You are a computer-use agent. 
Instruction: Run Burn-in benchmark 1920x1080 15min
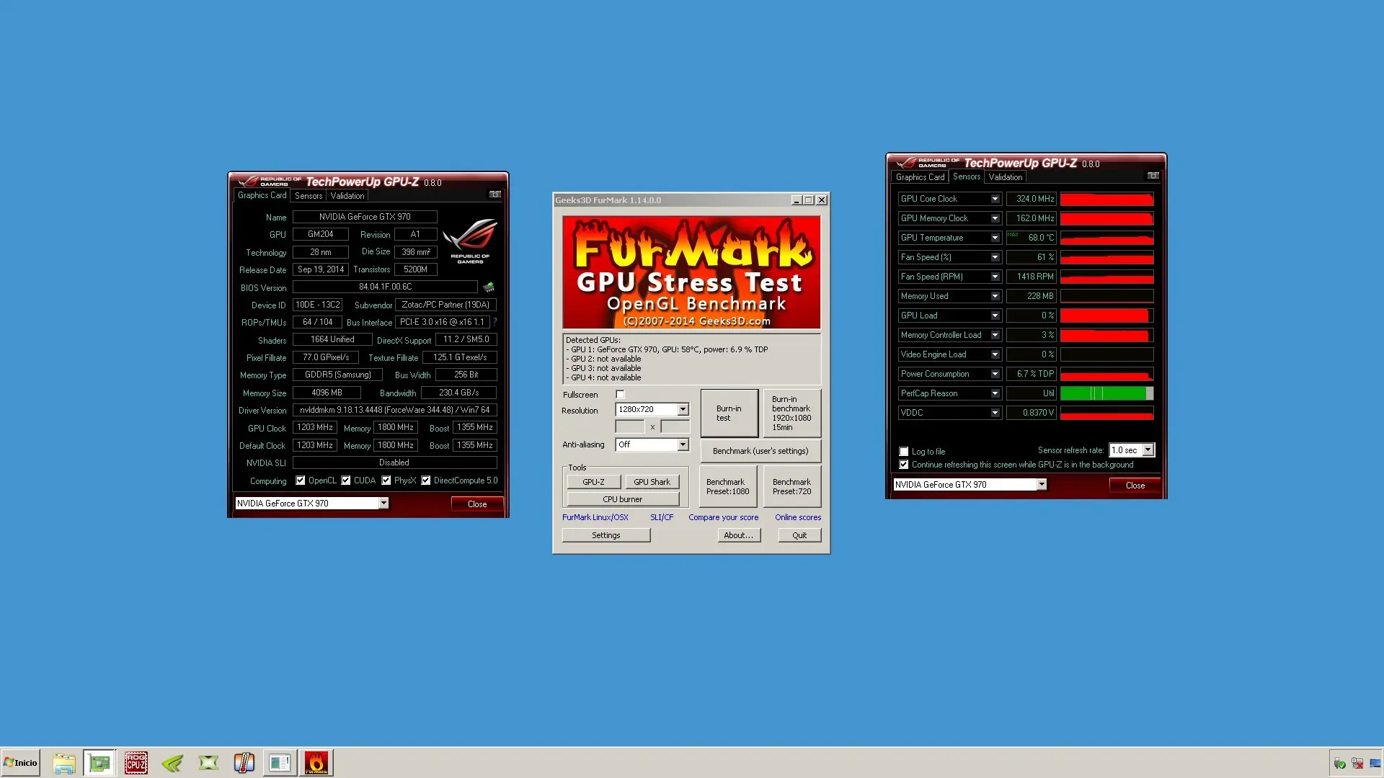coord(791,413)
